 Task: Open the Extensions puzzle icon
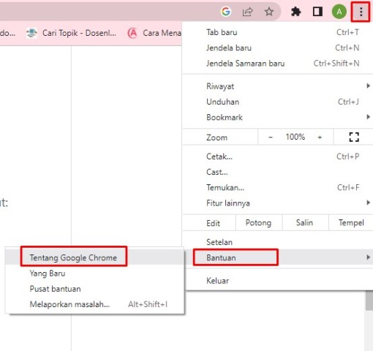(295, 12)
